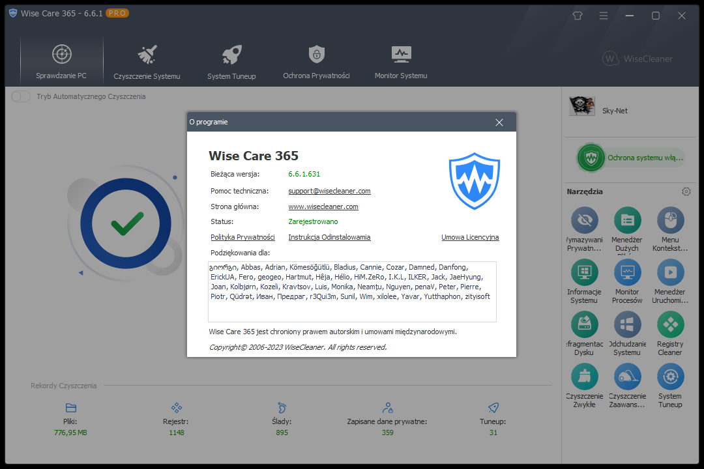Click the Wise Care 365 app icon in title bar
Image resolution: width=704 pixels, height=469 pixels.
[13, 13]
